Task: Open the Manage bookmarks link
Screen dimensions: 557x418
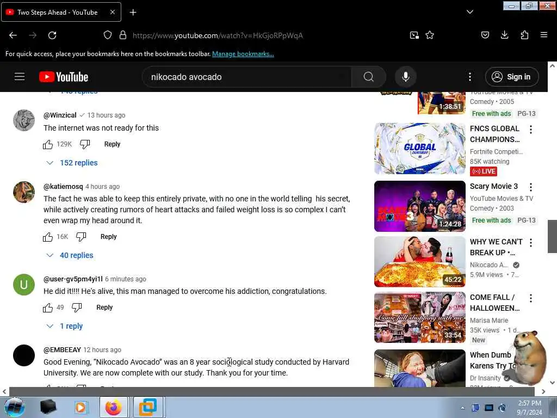Action: coord(243,54)
